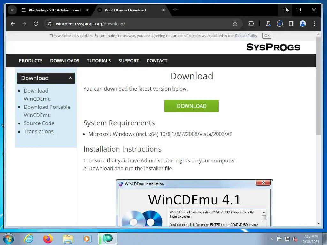Open Windows Media Player taskbar icon

[87, 239]
